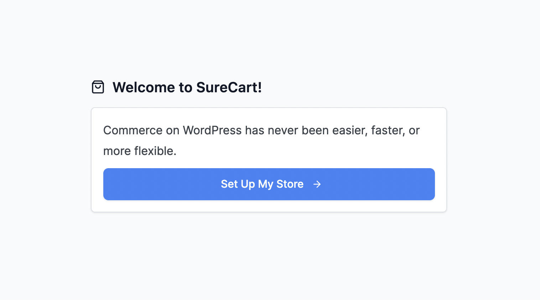Click the word My on the button
This screenshot has width=540, height=300.
[266, 185]
